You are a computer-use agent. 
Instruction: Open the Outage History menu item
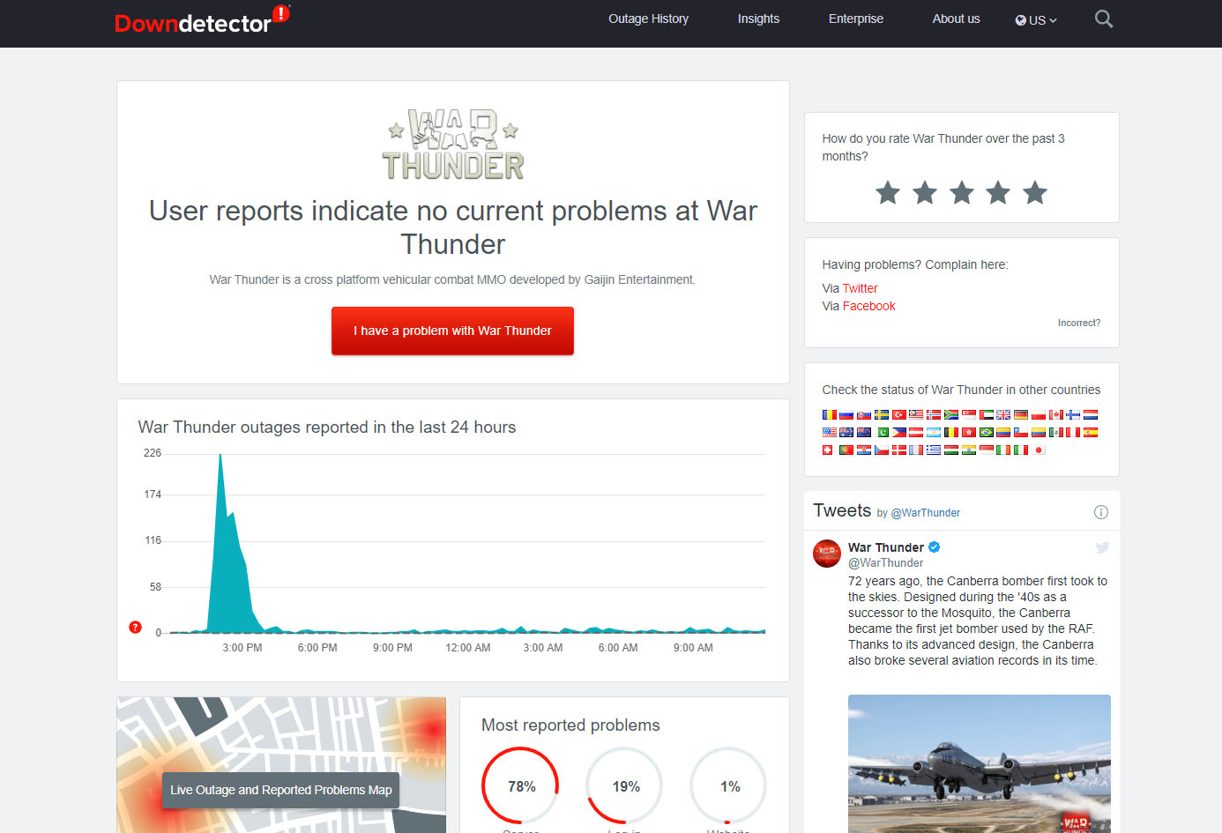point(648,19)
